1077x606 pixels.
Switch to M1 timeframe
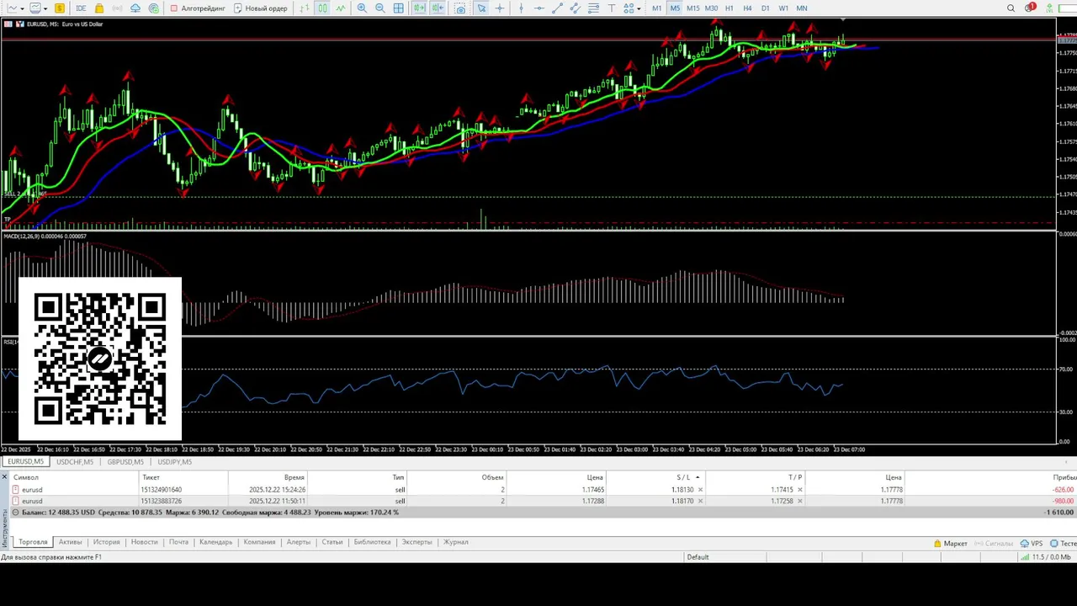657,8
